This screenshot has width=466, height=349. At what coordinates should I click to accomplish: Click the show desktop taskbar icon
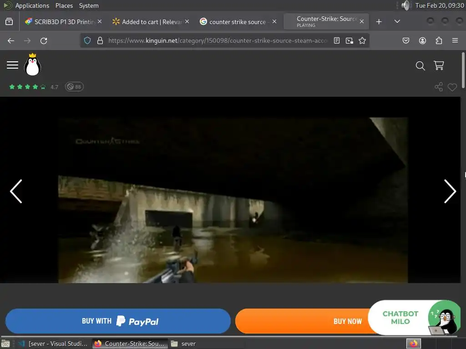[x=5, y=344]
